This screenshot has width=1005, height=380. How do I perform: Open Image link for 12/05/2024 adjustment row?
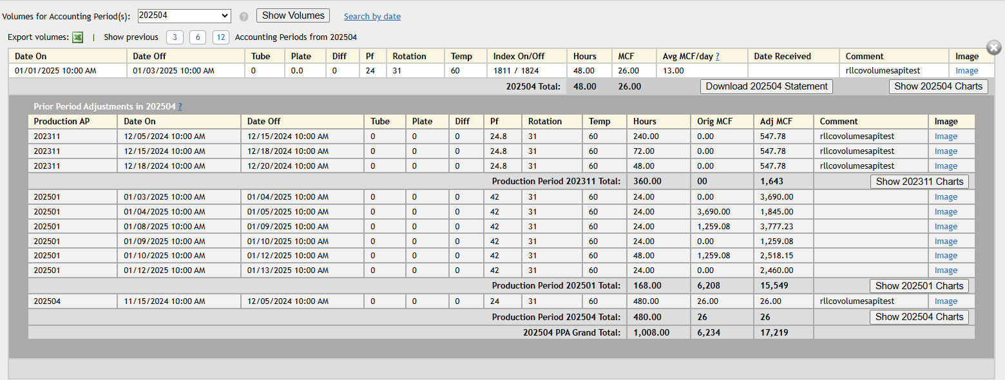(x=946, y=137)
